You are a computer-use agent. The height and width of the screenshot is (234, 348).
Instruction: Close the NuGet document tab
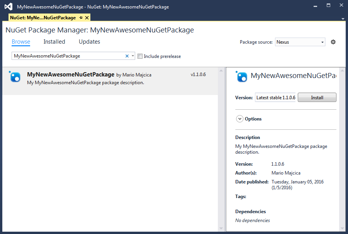(x=87, y=17)
